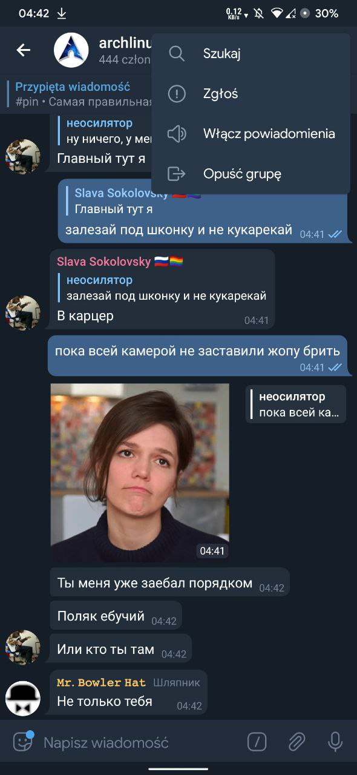Tap the Mr. Bowler Hat name label
This screenshot has width=357, height=775.
coord(101,682)
